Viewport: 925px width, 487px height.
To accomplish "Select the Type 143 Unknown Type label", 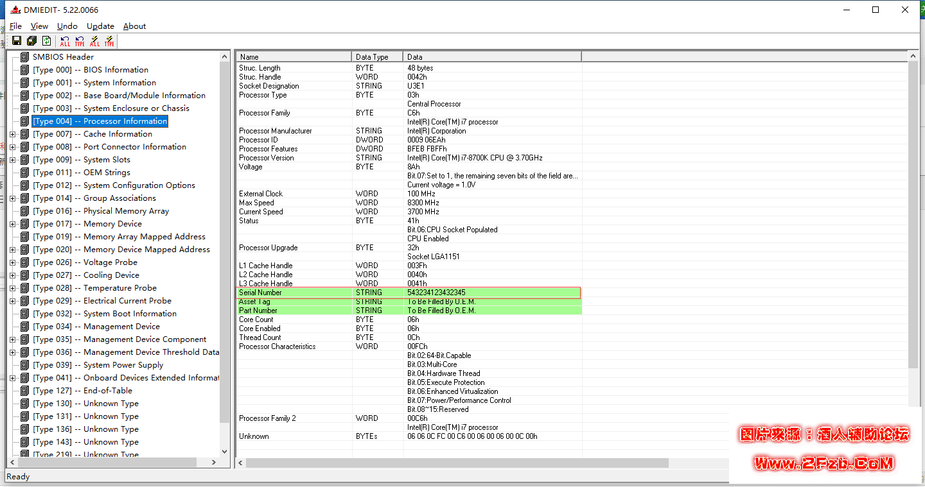I will point(85,442).
